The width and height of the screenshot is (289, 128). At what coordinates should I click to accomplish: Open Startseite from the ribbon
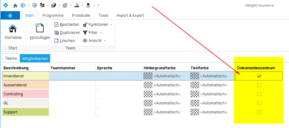pyautogui.click(x=13, y=32)
